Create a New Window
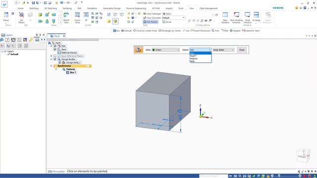The height and width of the screenshot is (178, 317). point(225,18)
